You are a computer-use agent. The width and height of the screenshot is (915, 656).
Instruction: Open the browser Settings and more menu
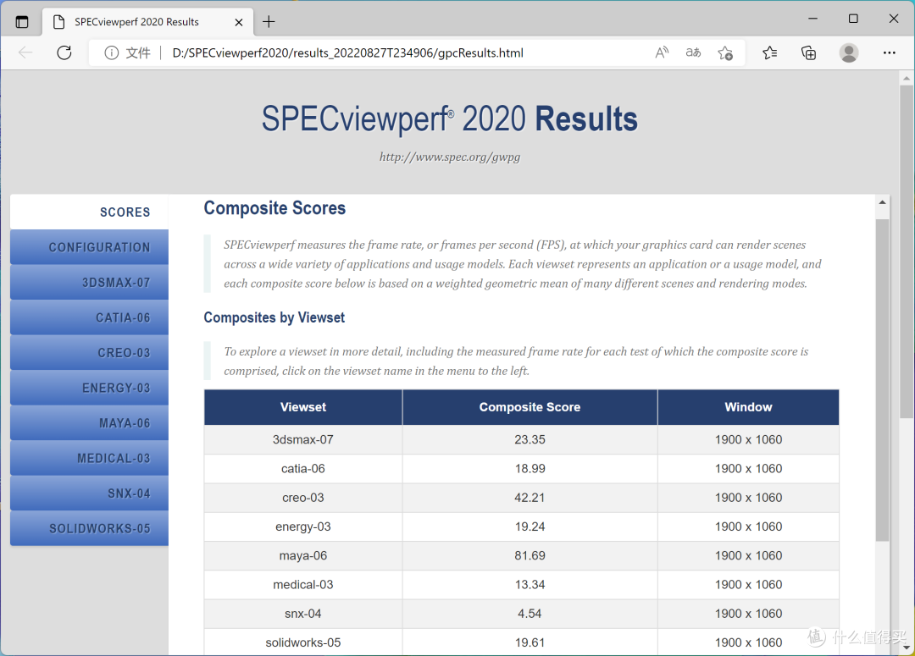pos(889,53)
